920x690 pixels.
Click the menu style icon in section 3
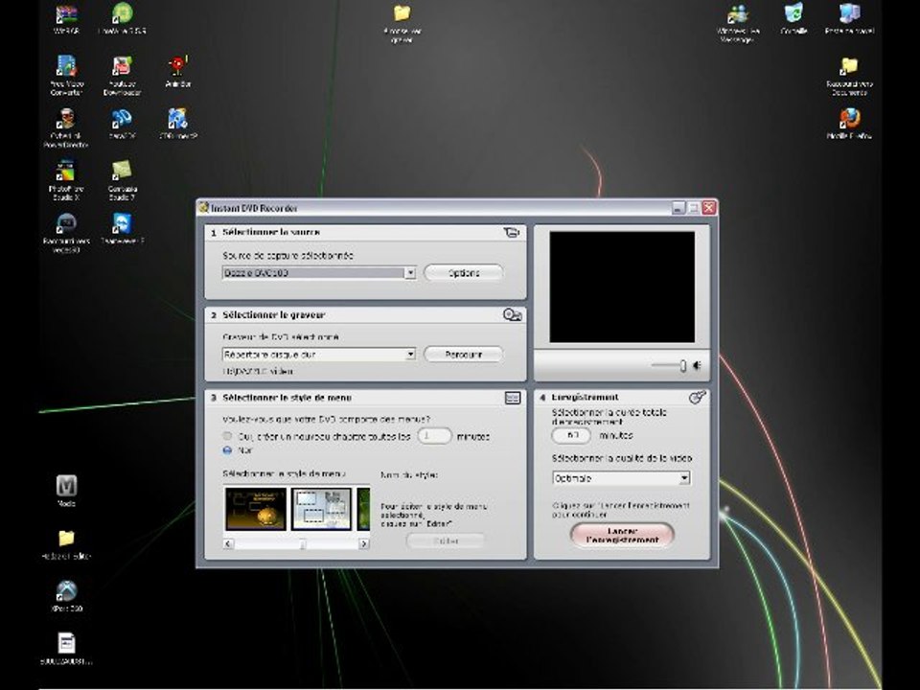(x=513, y=397)
